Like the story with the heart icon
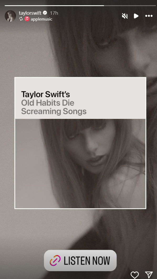 pyautogui.click(x=135, y=275)
